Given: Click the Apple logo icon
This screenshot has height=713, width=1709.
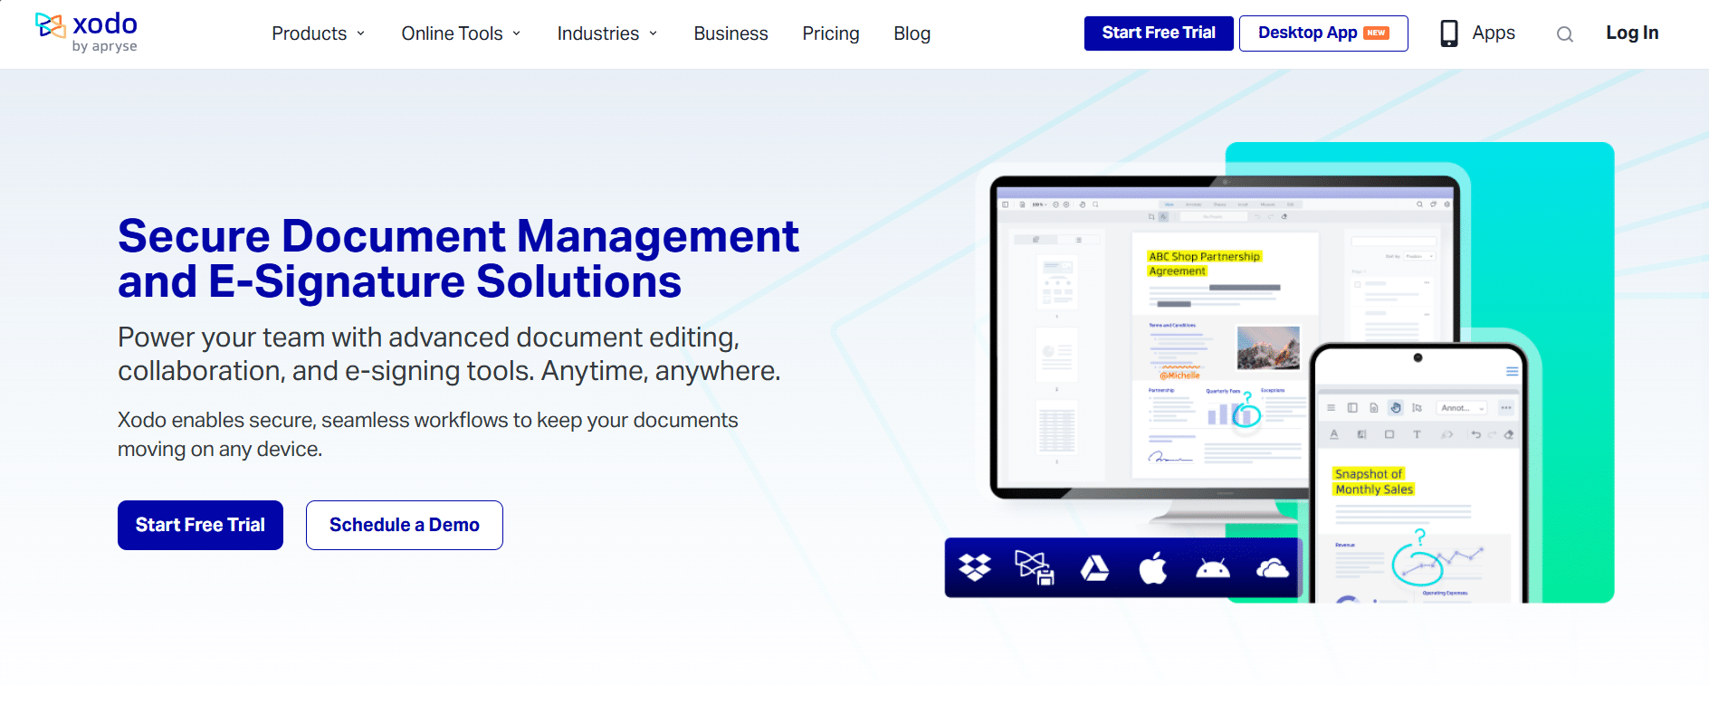Looking at the screenshot, I should (x=1152, y=567).
